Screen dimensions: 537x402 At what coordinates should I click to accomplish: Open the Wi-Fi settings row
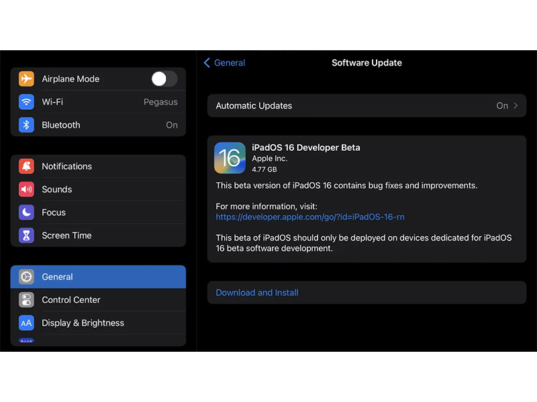[98, 102]
